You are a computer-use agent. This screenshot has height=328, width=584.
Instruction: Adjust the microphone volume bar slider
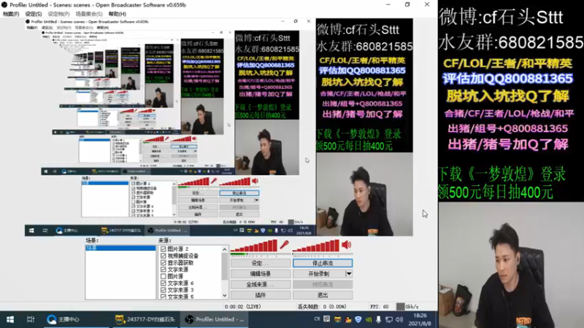pyautogui.click(x=254, y=246)
